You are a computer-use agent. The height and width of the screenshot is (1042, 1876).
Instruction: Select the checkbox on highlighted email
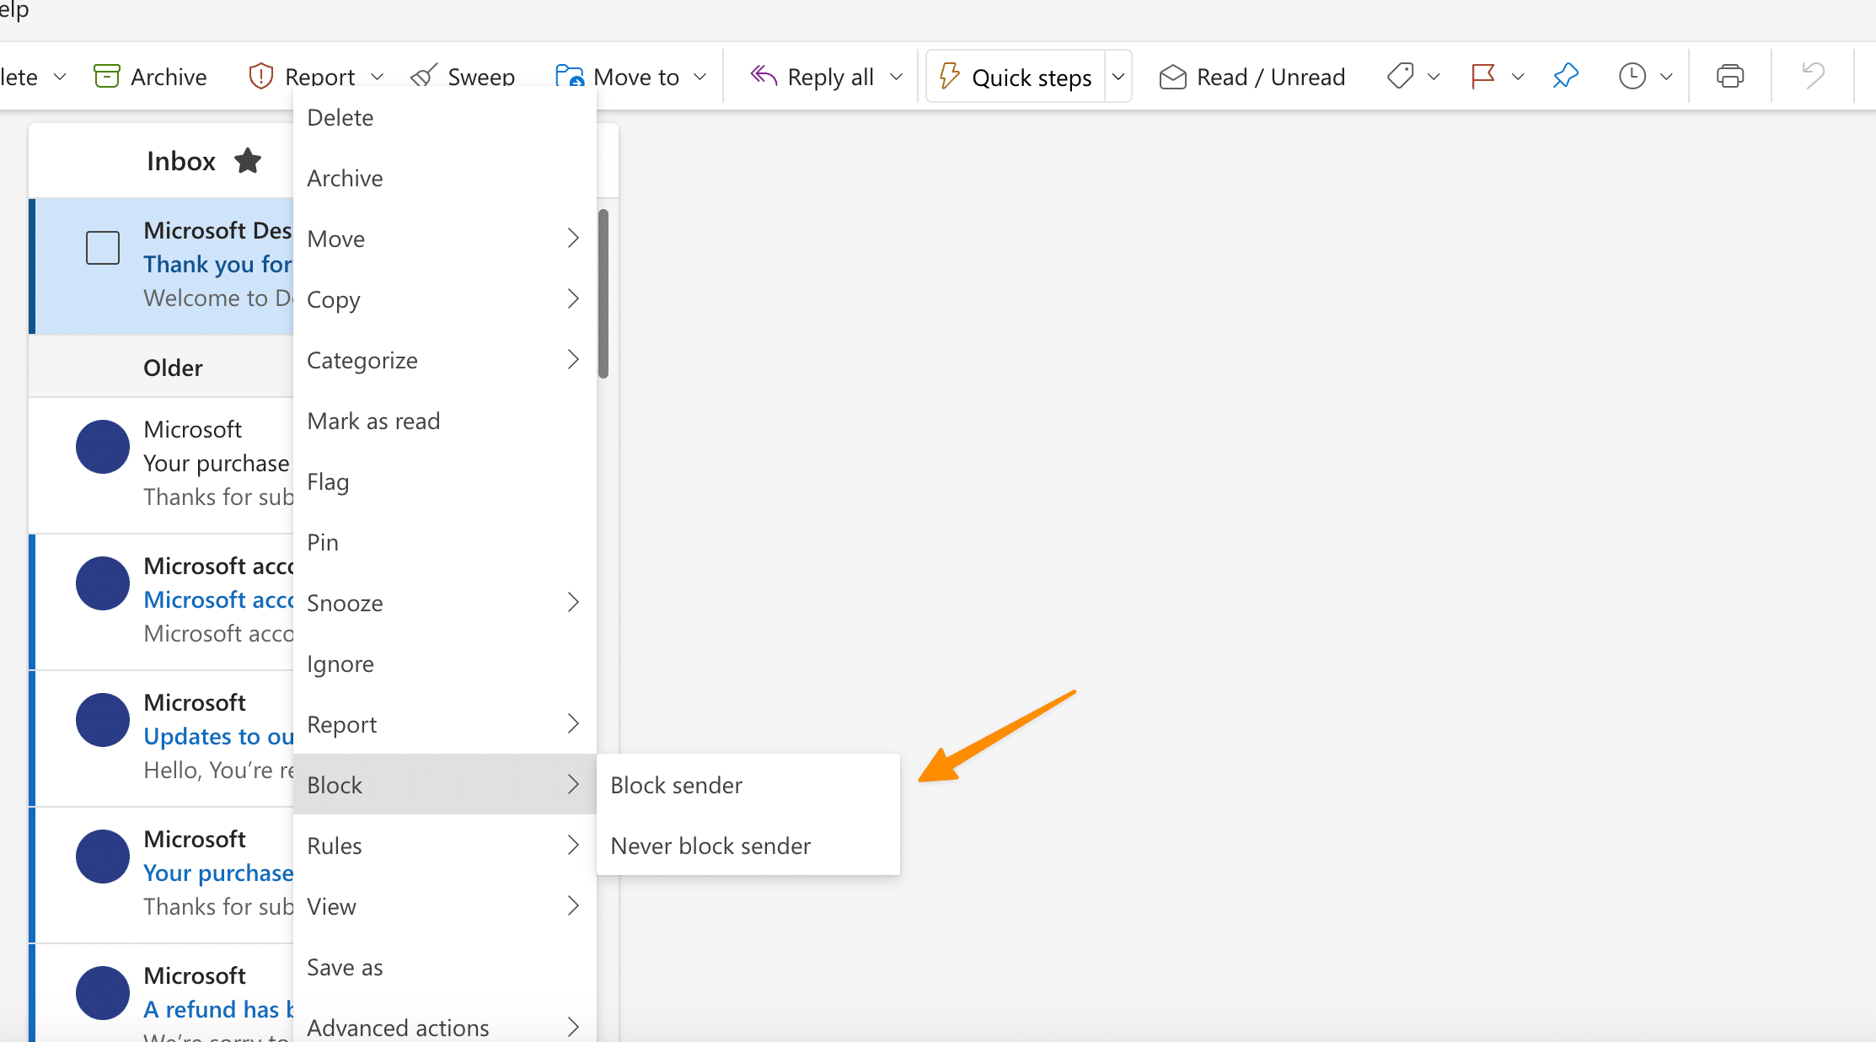101,246
